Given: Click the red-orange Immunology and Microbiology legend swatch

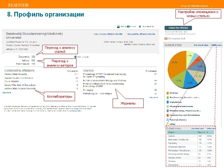Looking at the screenshot, I should click(168, 115).
